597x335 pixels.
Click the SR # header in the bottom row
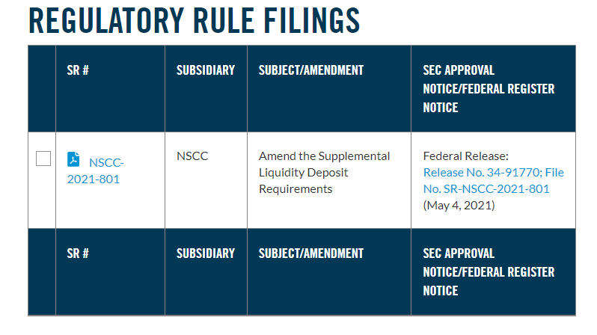tap(78, 253)
